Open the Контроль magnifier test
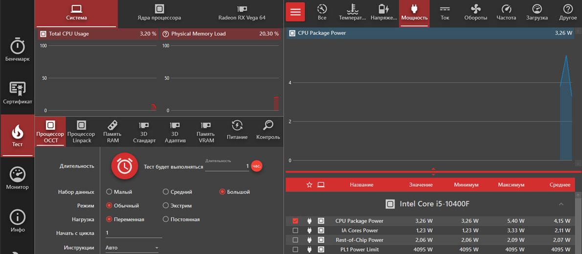Viewport: 582px width, 254px height. (x=268, y=132)
